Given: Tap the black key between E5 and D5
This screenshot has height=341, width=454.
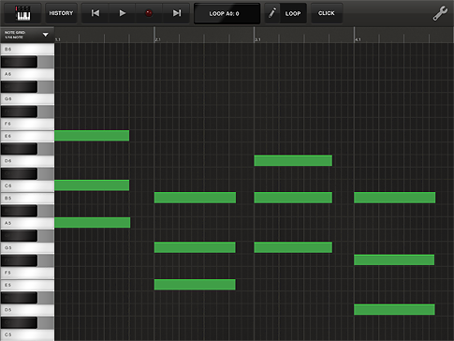Looking at the screenshot, I should 19,298.
